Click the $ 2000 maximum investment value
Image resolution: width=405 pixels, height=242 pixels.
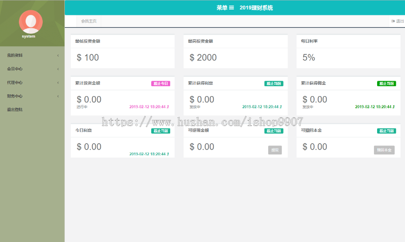203,57
